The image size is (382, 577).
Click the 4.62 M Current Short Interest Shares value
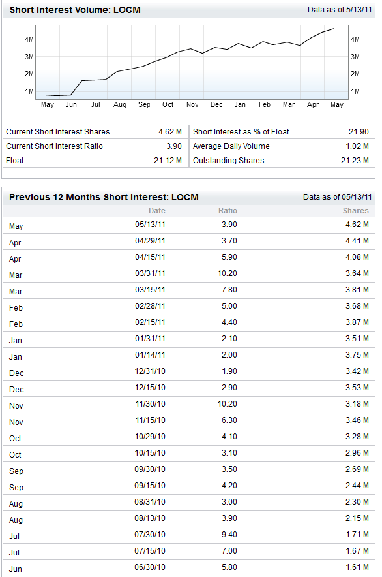click(170, 132)
